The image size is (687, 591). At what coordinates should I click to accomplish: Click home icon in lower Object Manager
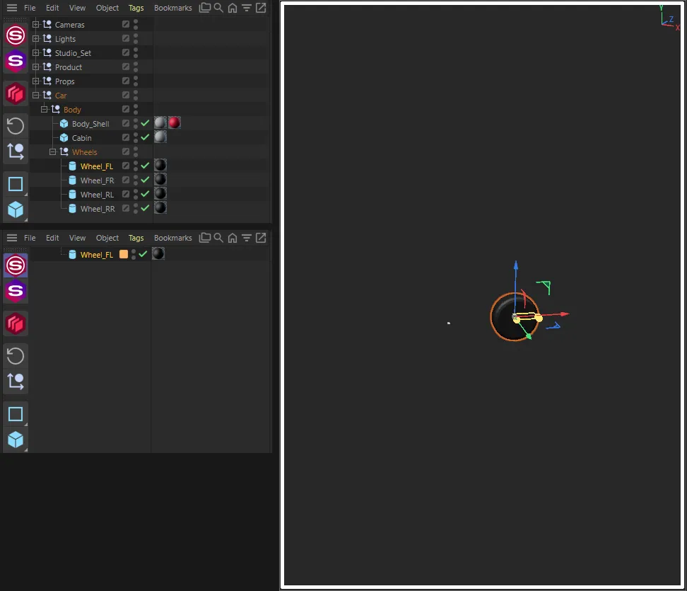pyautogui.click(x=233, y=238)
